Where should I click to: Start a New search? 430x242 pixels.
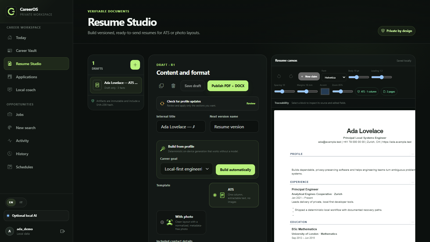(36, 128)
